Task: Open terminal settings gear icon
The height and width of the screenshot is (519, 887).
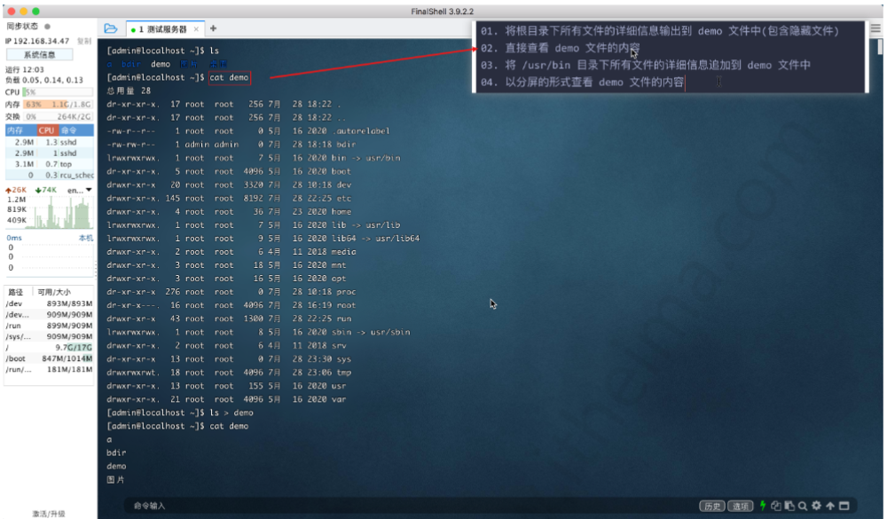Action: click(x=816, y=506)
